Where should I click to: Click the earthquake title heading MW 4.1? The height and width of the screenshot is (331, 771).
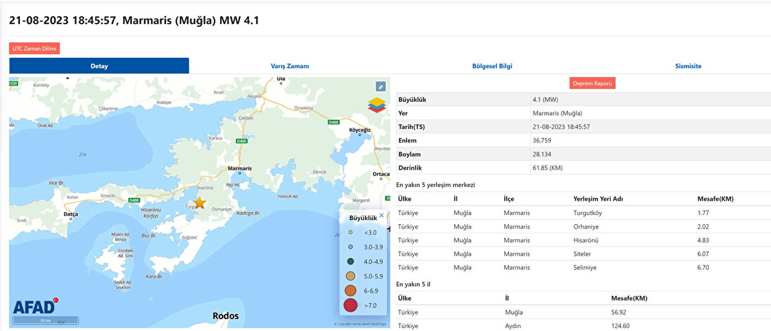click(x=134, y=20)
